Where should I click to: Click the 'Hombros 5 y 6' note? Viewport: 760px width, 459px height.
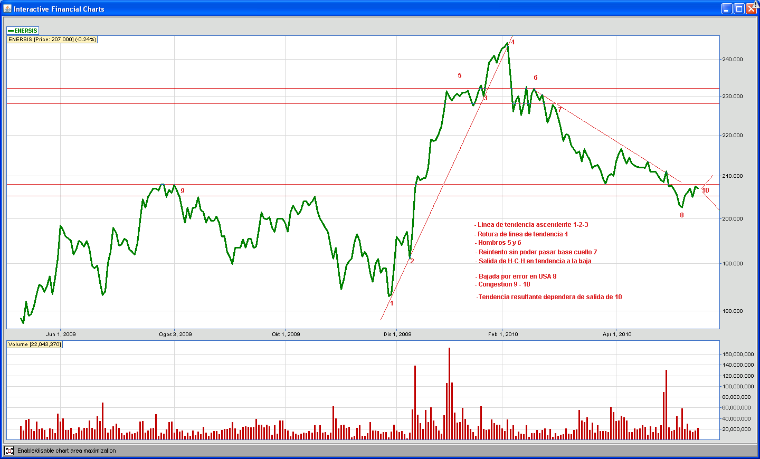click(498, 243)
